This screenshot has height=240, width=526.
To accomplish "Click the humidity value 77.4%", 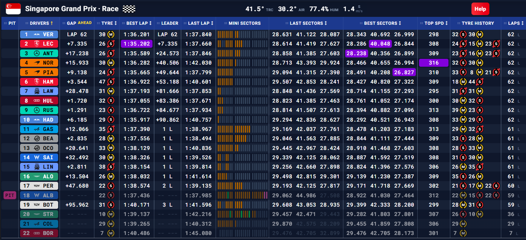I will click(319, 9).
